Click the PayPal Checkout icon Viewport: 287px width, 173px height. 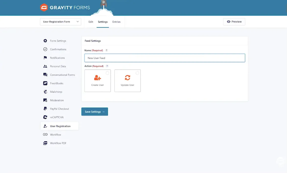click(45, 109)
